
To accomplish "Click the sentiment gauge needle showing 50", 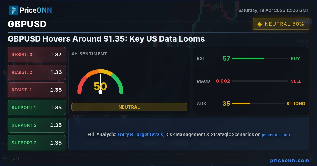I will 100,84.
